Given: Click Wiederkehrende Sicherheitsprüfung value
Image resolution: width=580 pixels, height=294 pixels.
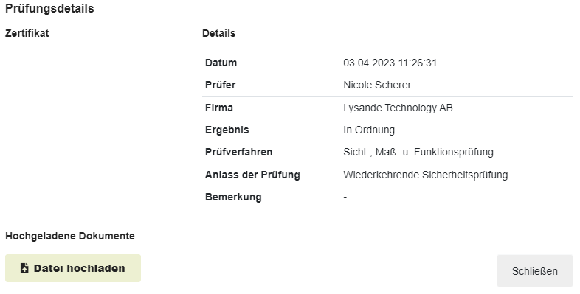Looking at the screenshot, I should [425, 175].
